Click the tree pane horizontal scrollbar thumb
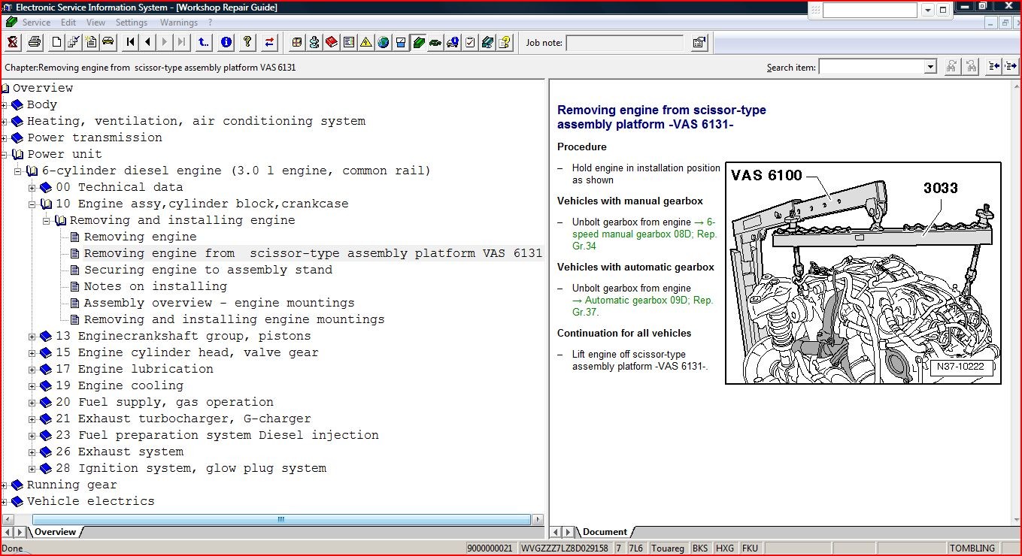This screenshot has height=556, width=1022. (x=281, y=519)
